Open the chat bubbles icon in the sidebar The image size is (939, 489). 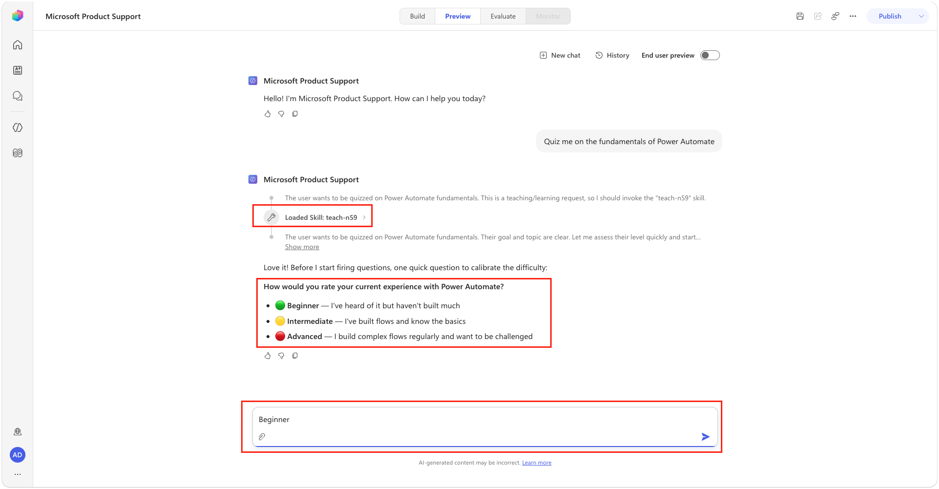[x=18, y=96]
